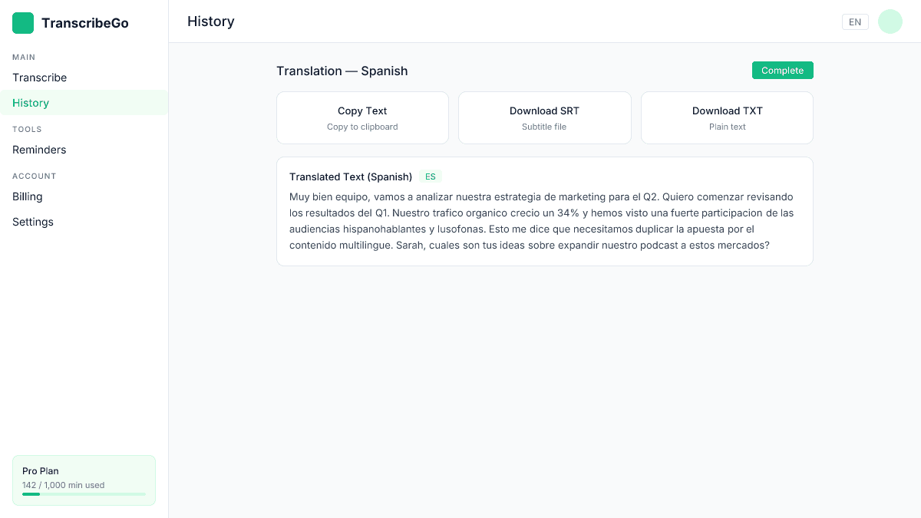
Task: Copy the translated text to clipboard
Action: click(362, 117)
